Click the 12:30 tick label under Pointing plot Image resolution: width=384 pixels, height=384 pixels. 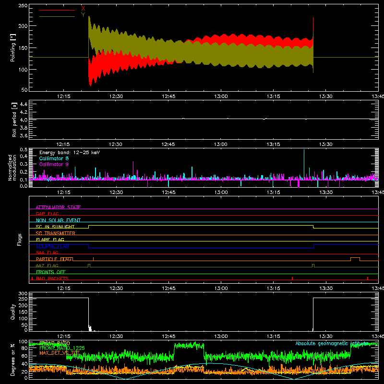[116, 96]
